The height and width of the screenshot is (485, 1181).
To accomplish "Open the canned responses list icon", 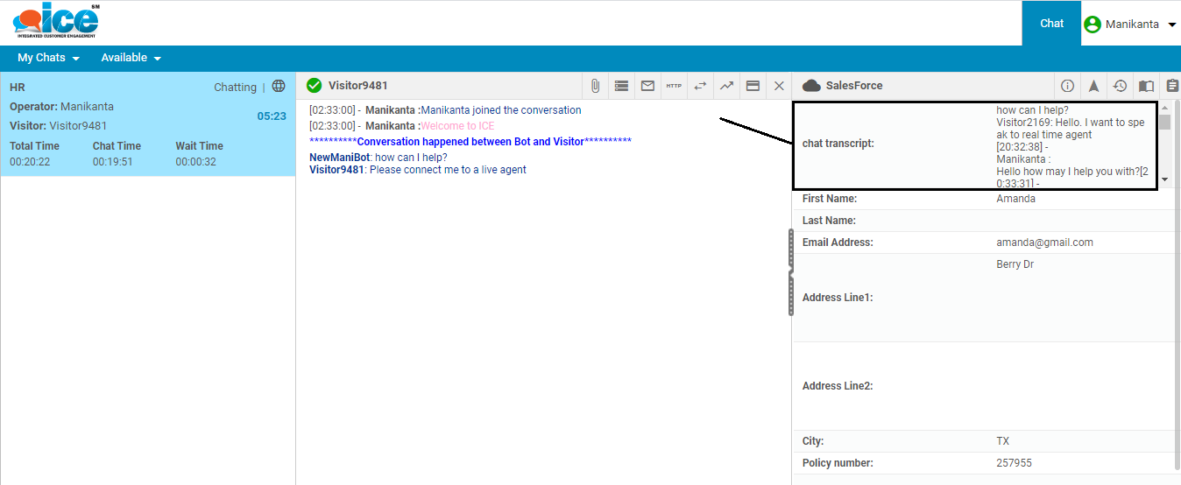I will [621, 86].
